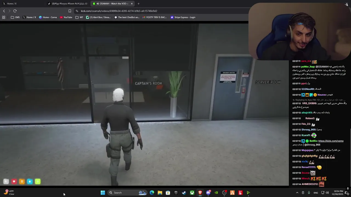
Task: Switch the ENG input language
Action: 316,193
